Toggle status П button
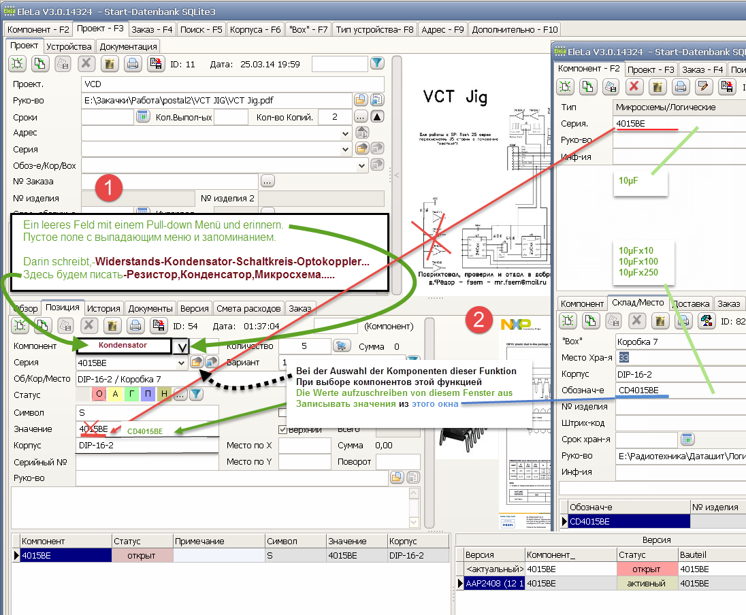 (x=148, y=394)
